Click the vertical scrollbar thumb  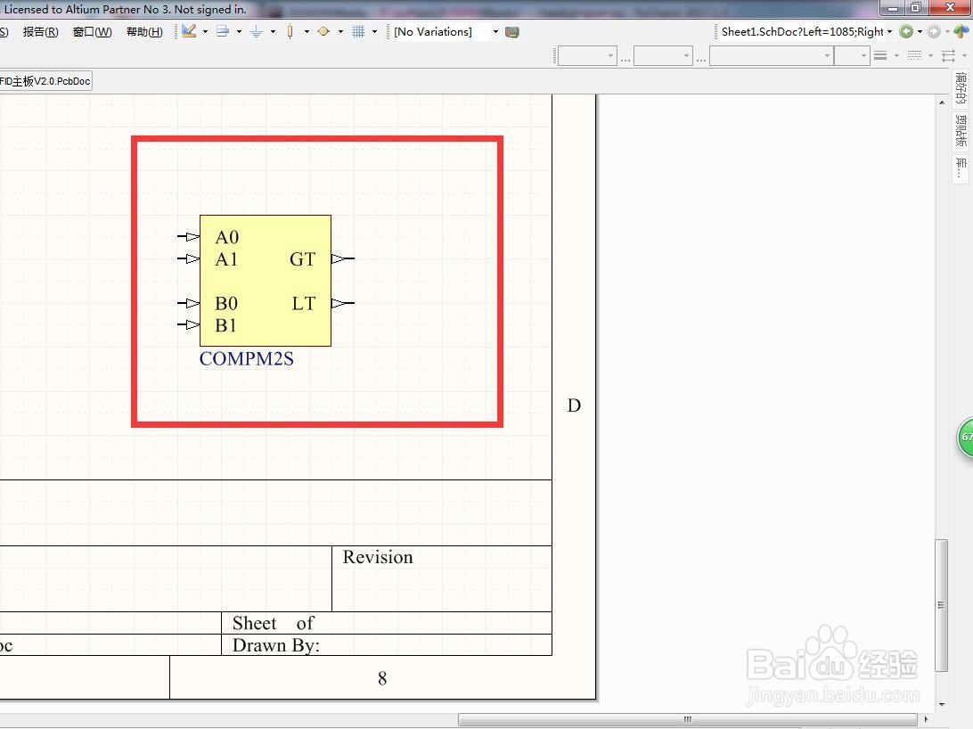941,605
